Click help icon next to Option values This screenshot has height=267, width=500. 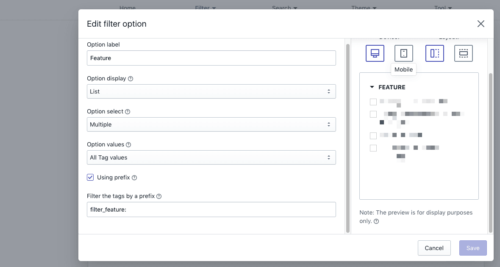[128, 145]
